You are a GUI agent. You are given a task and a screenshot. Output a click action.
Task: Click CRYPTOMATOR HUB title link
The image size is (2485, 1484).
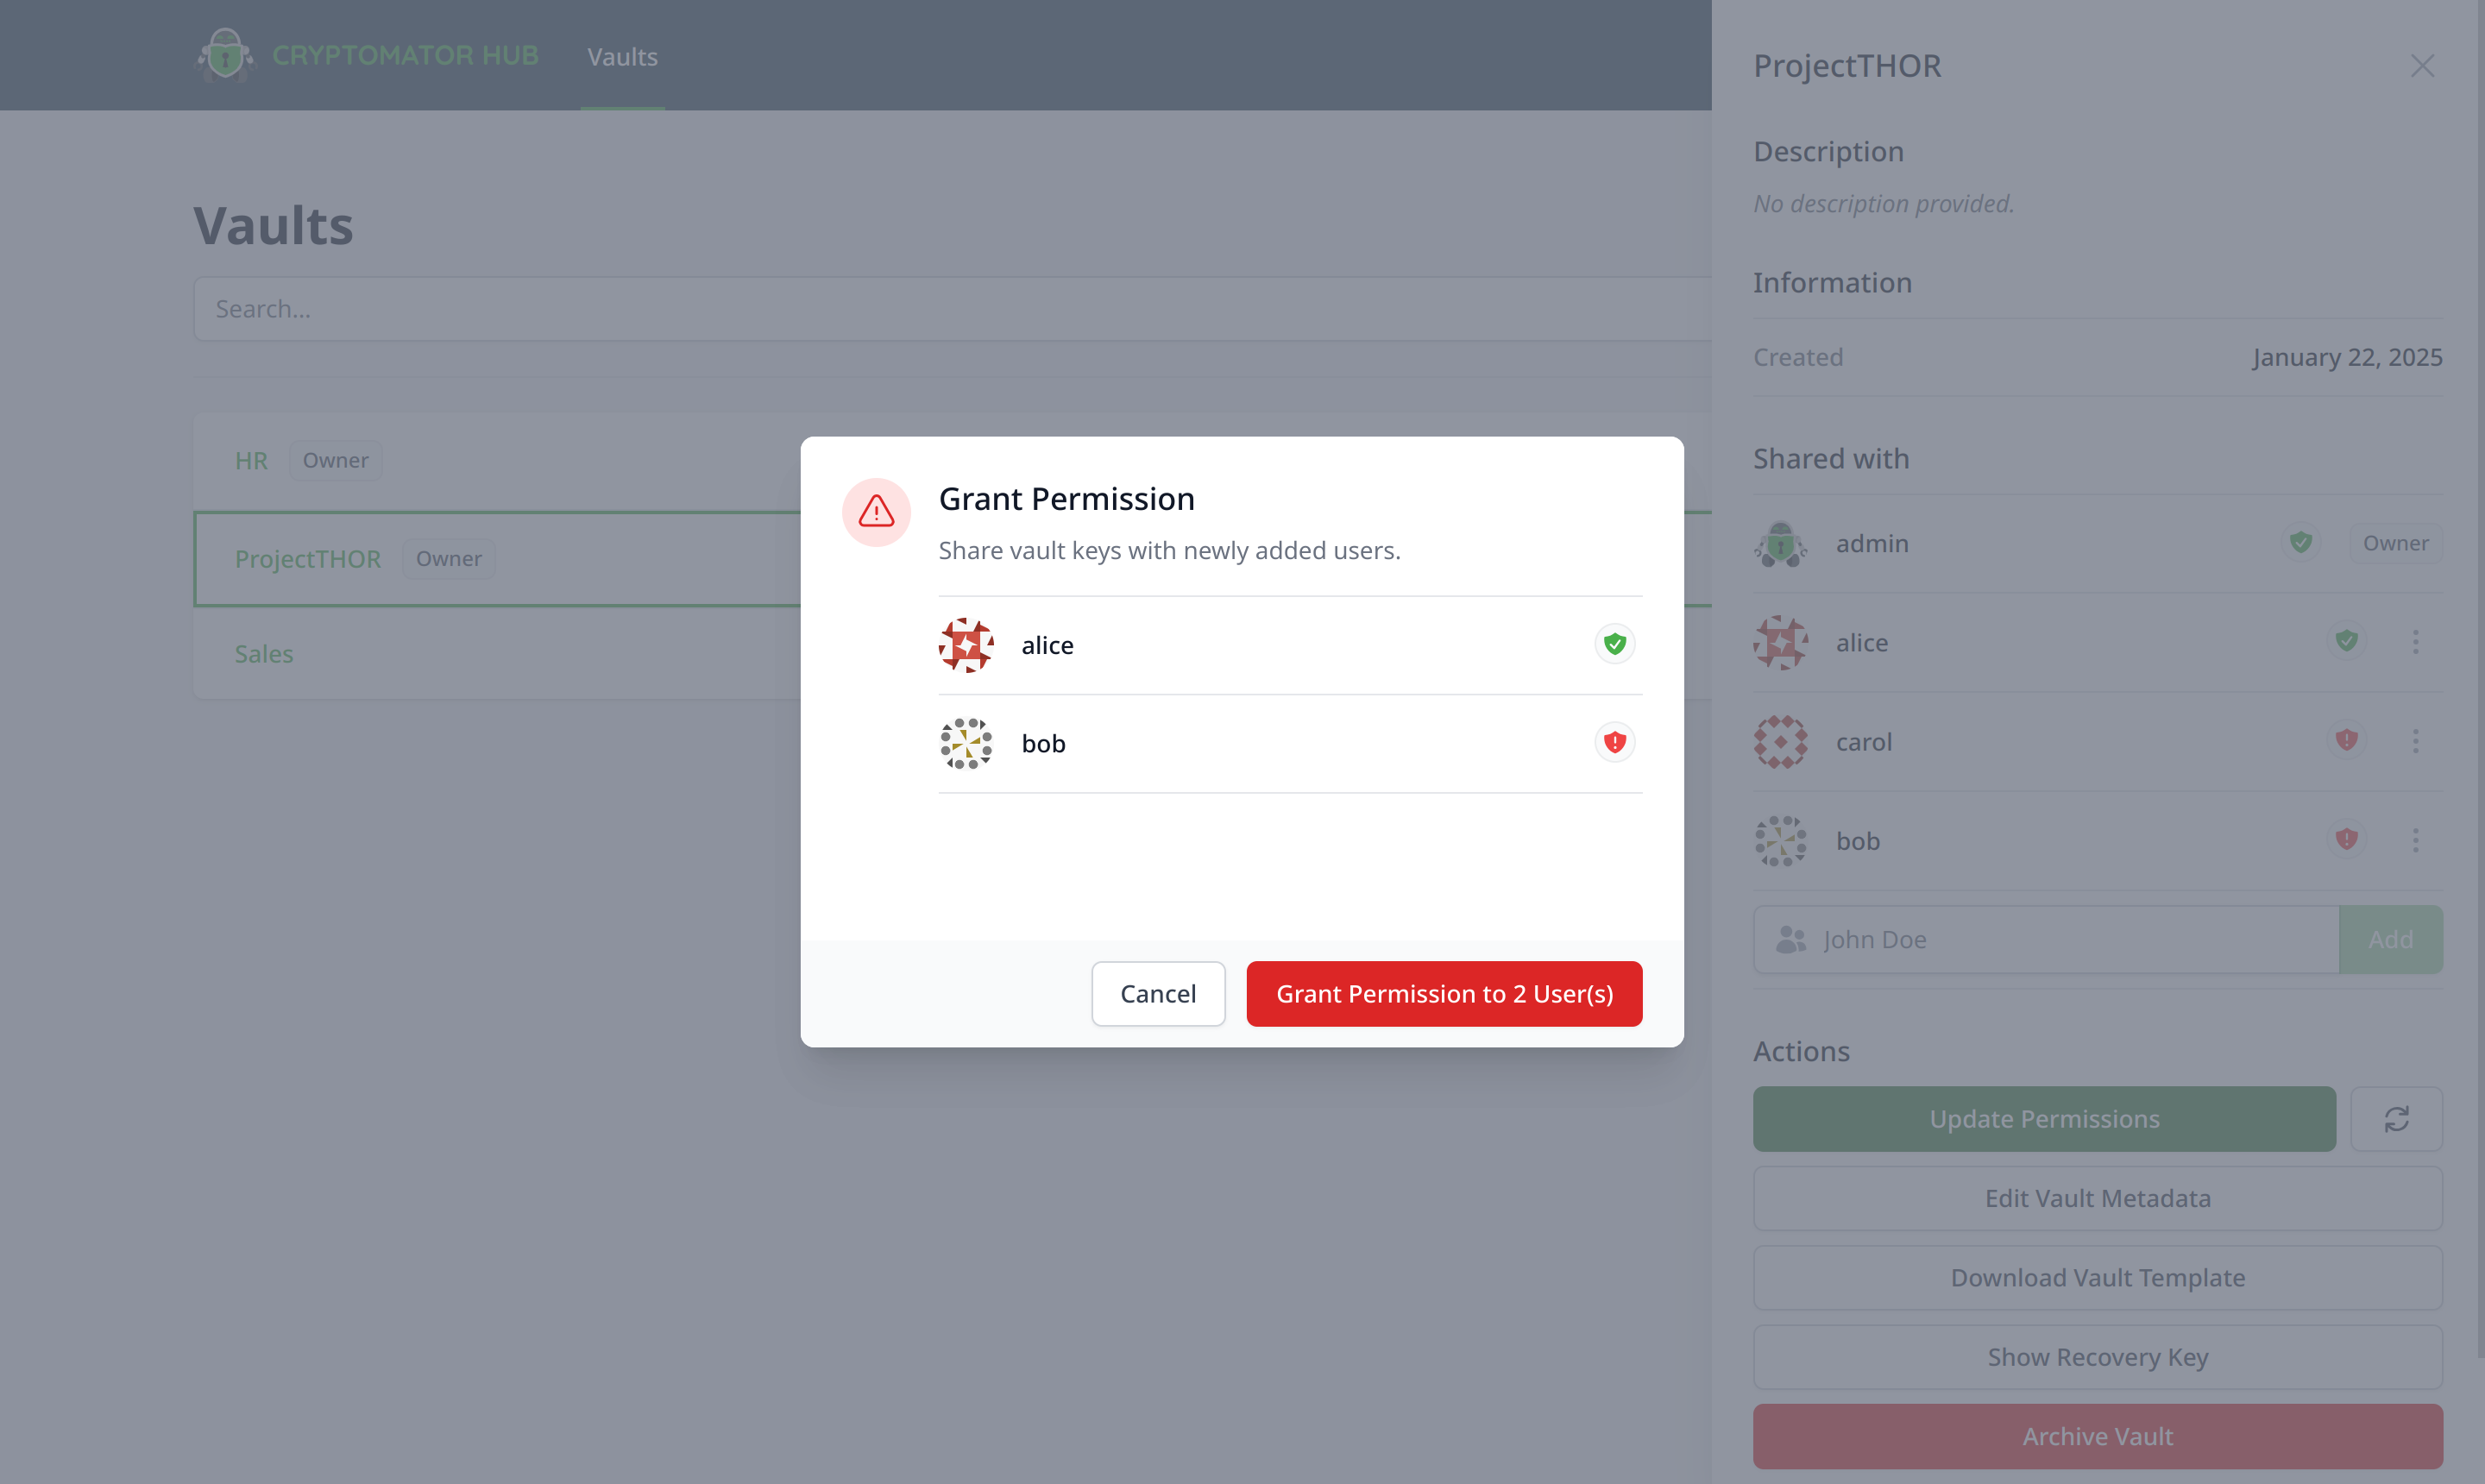(405, 55)
